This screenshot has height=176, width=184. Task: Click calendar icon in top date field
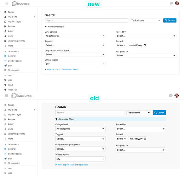tap(145, 45)
